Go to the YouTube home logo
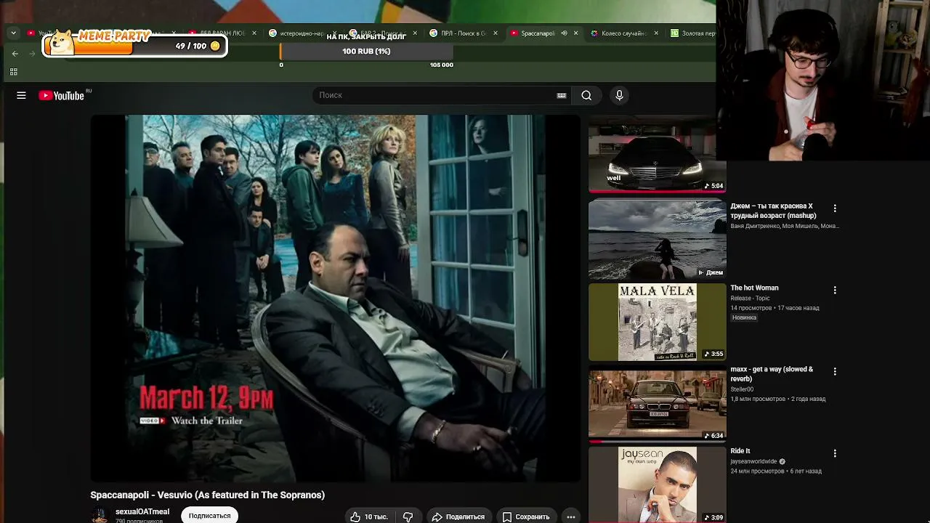The image size is (930, 523). pos(62,95)
